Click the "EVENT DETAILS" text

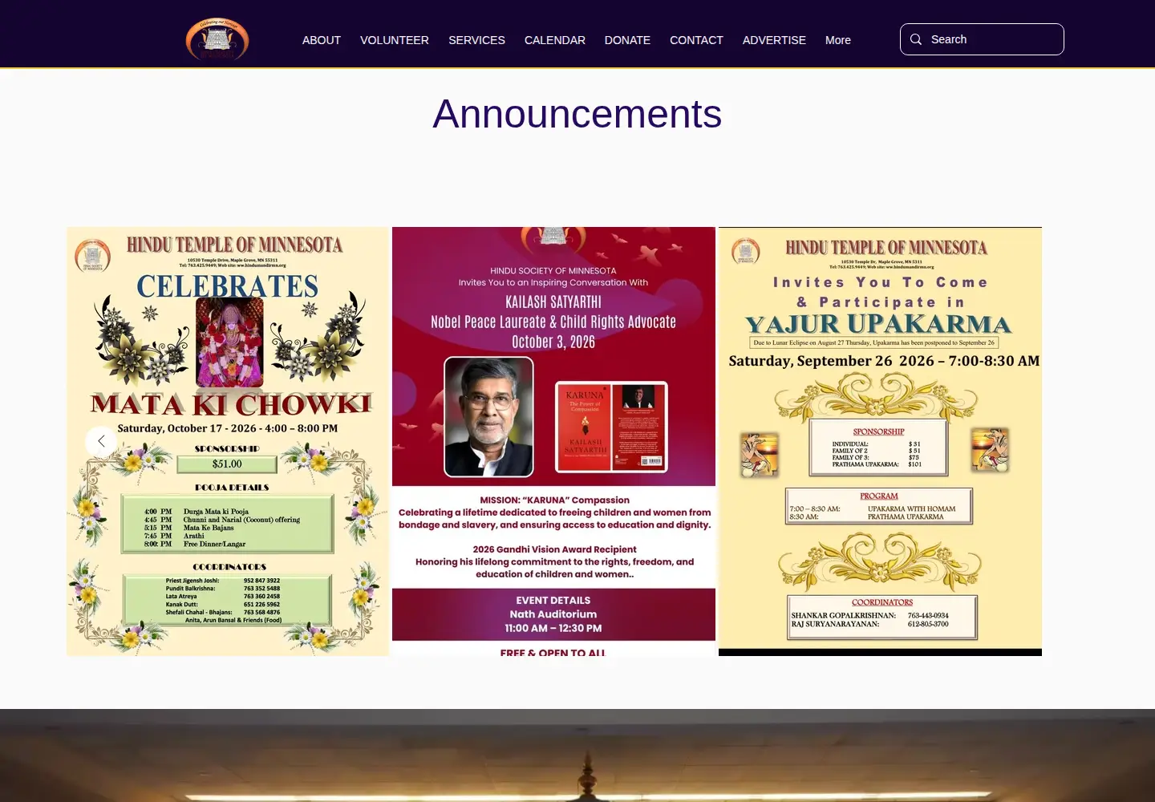click(x=553, y=600)
